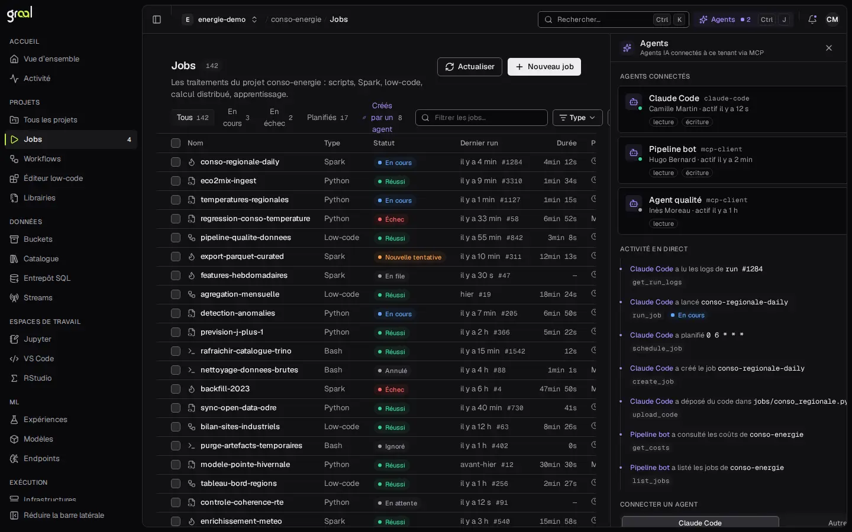Open the modele-pointe-hivernale job

245,465
